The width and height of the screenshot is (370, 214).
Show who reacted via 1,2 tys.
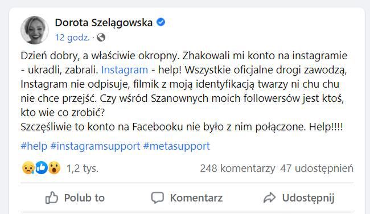click(83, 168)
